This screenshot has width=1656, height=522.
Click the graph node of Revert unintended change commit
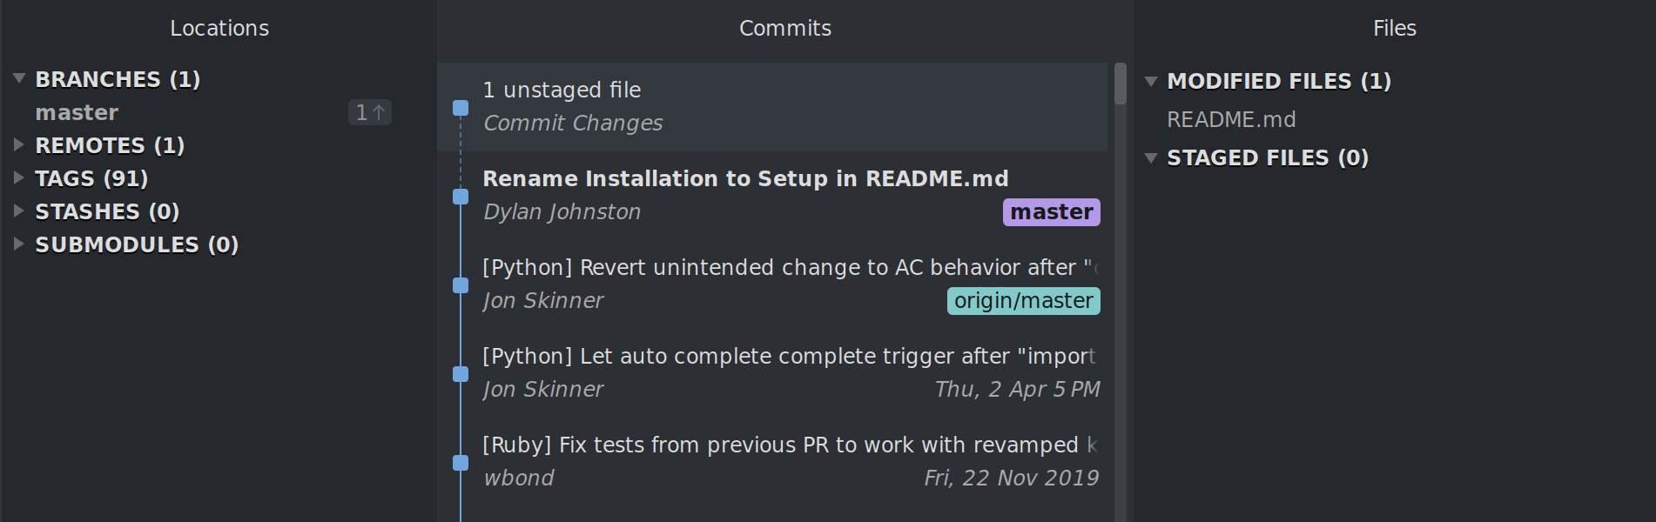pyautogui.click(x=461, y=285)
